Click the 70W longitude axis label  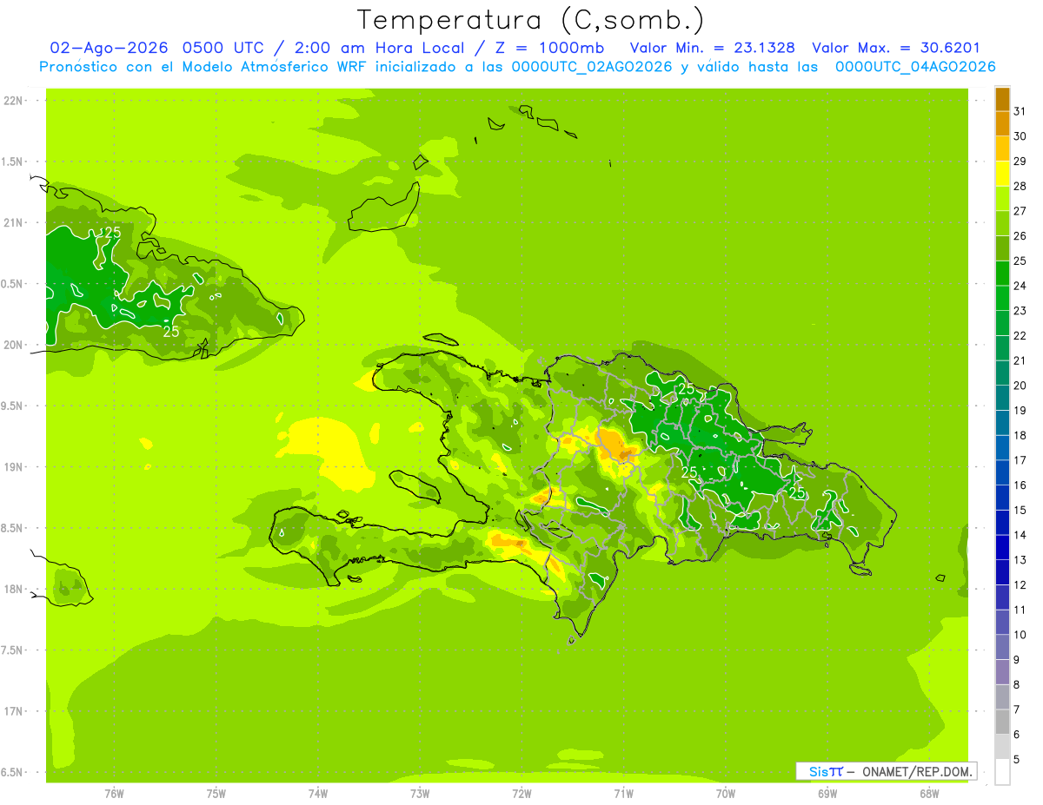pos(726,794)
